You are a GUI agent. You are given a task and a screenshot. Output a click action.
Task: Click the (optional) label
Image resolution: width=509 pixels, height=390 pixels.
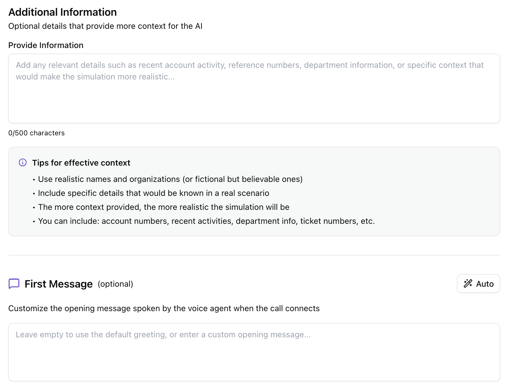tap(115, 284)
